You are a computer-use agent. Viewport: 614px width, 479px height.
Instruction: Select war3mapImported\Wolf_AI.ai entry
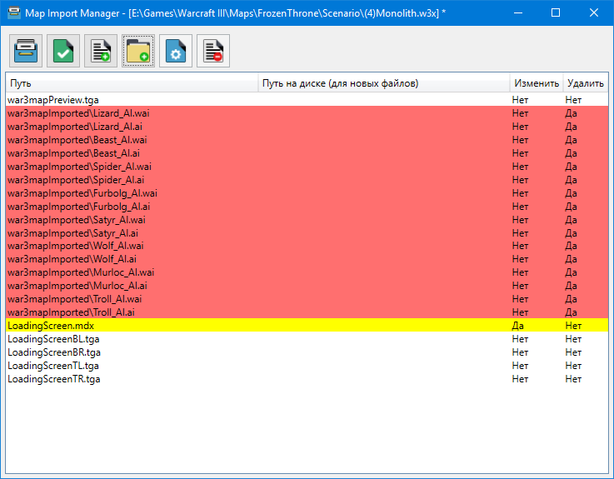coord(307,259)
